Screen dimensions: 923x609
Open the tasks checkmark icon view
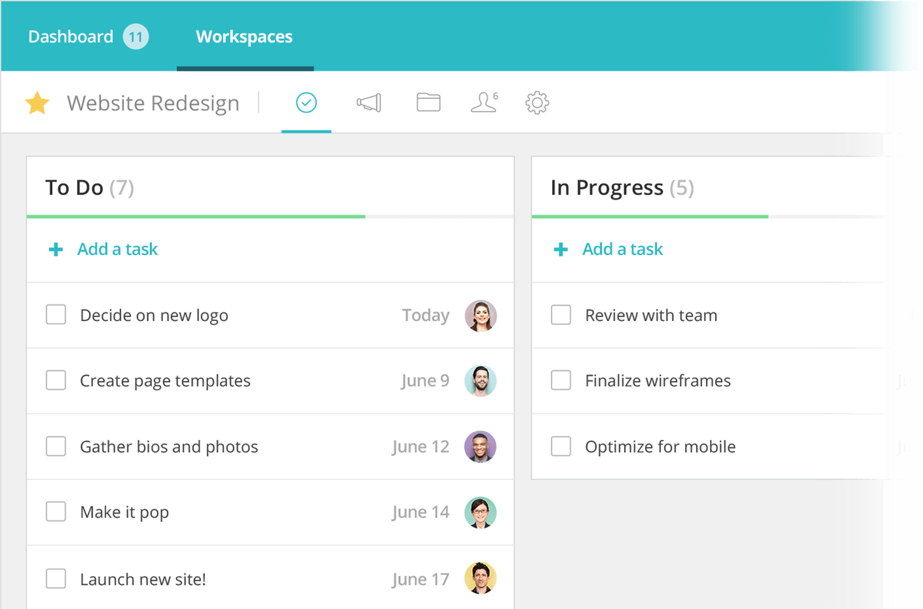click(306, 102)
